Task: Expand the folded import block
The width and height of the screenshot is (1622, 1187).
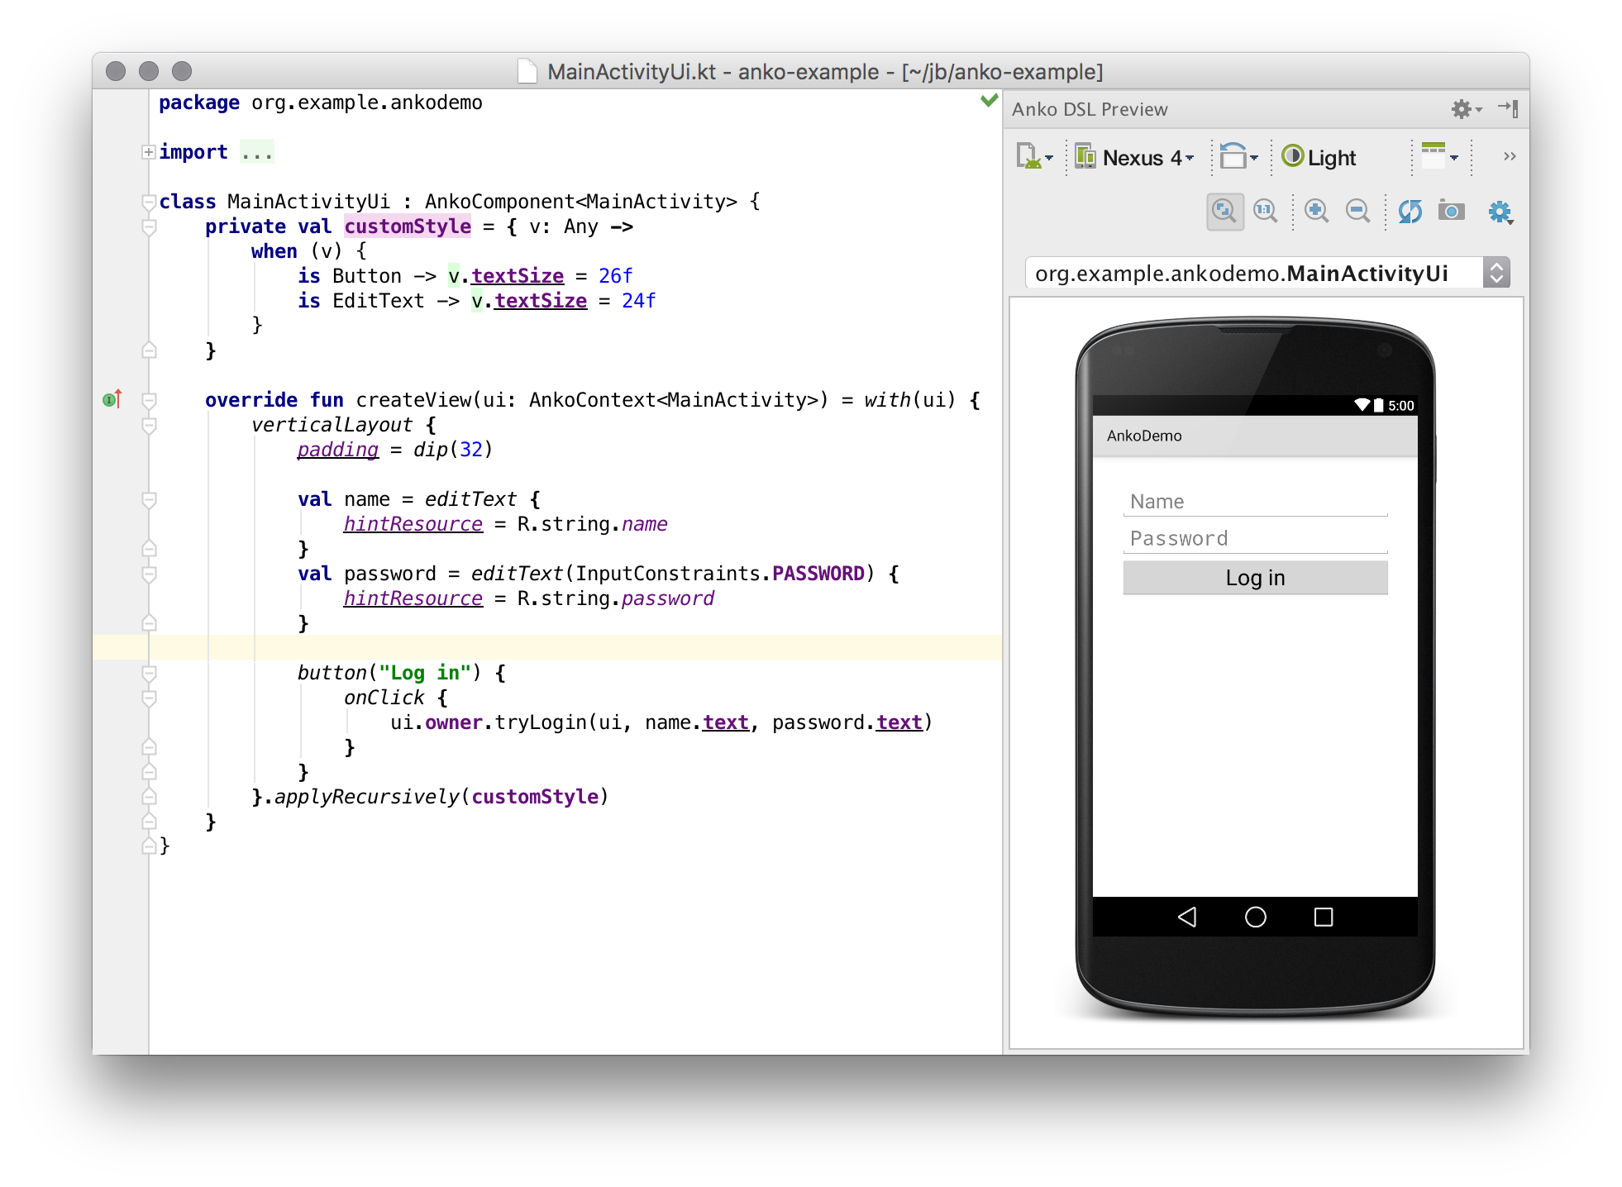Action: point(149,152)
